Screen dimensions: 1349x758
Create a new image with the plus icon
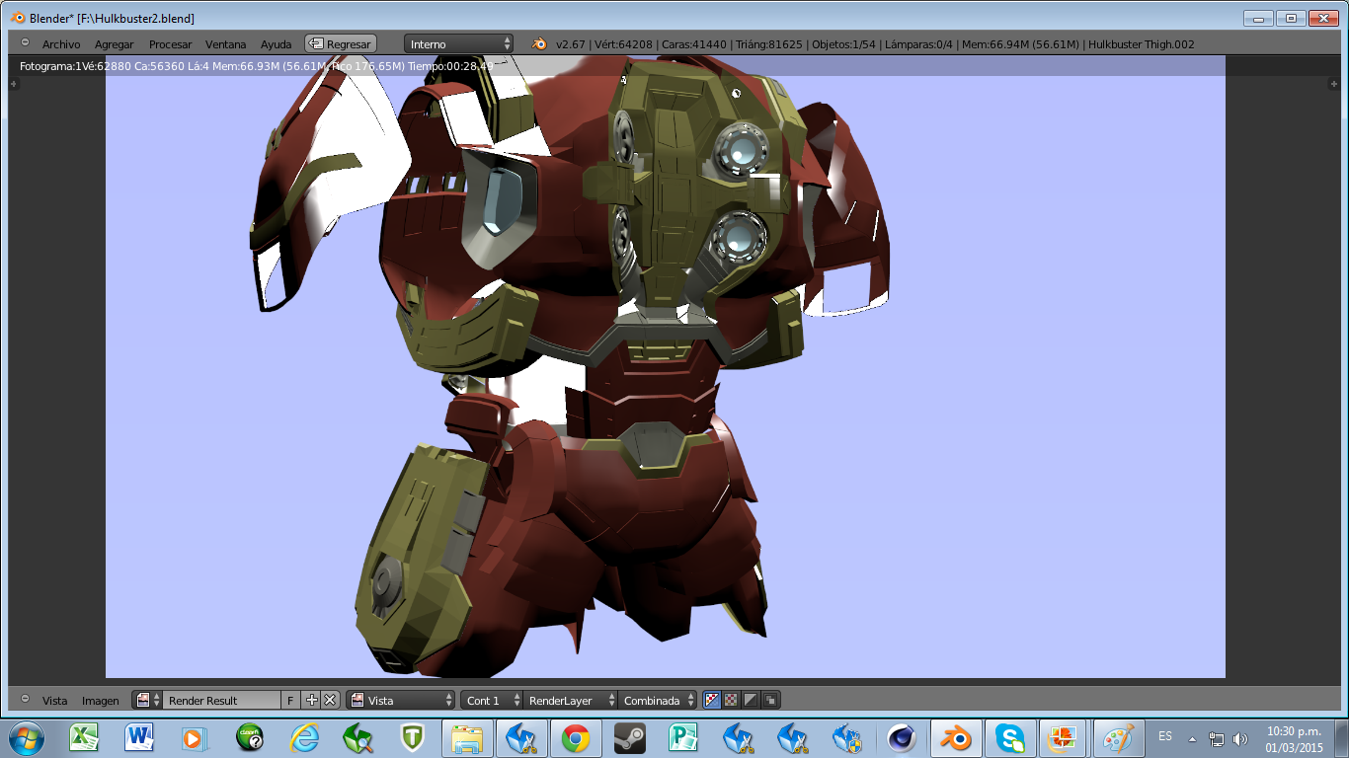pyautogui.click(x=312, y=700)
